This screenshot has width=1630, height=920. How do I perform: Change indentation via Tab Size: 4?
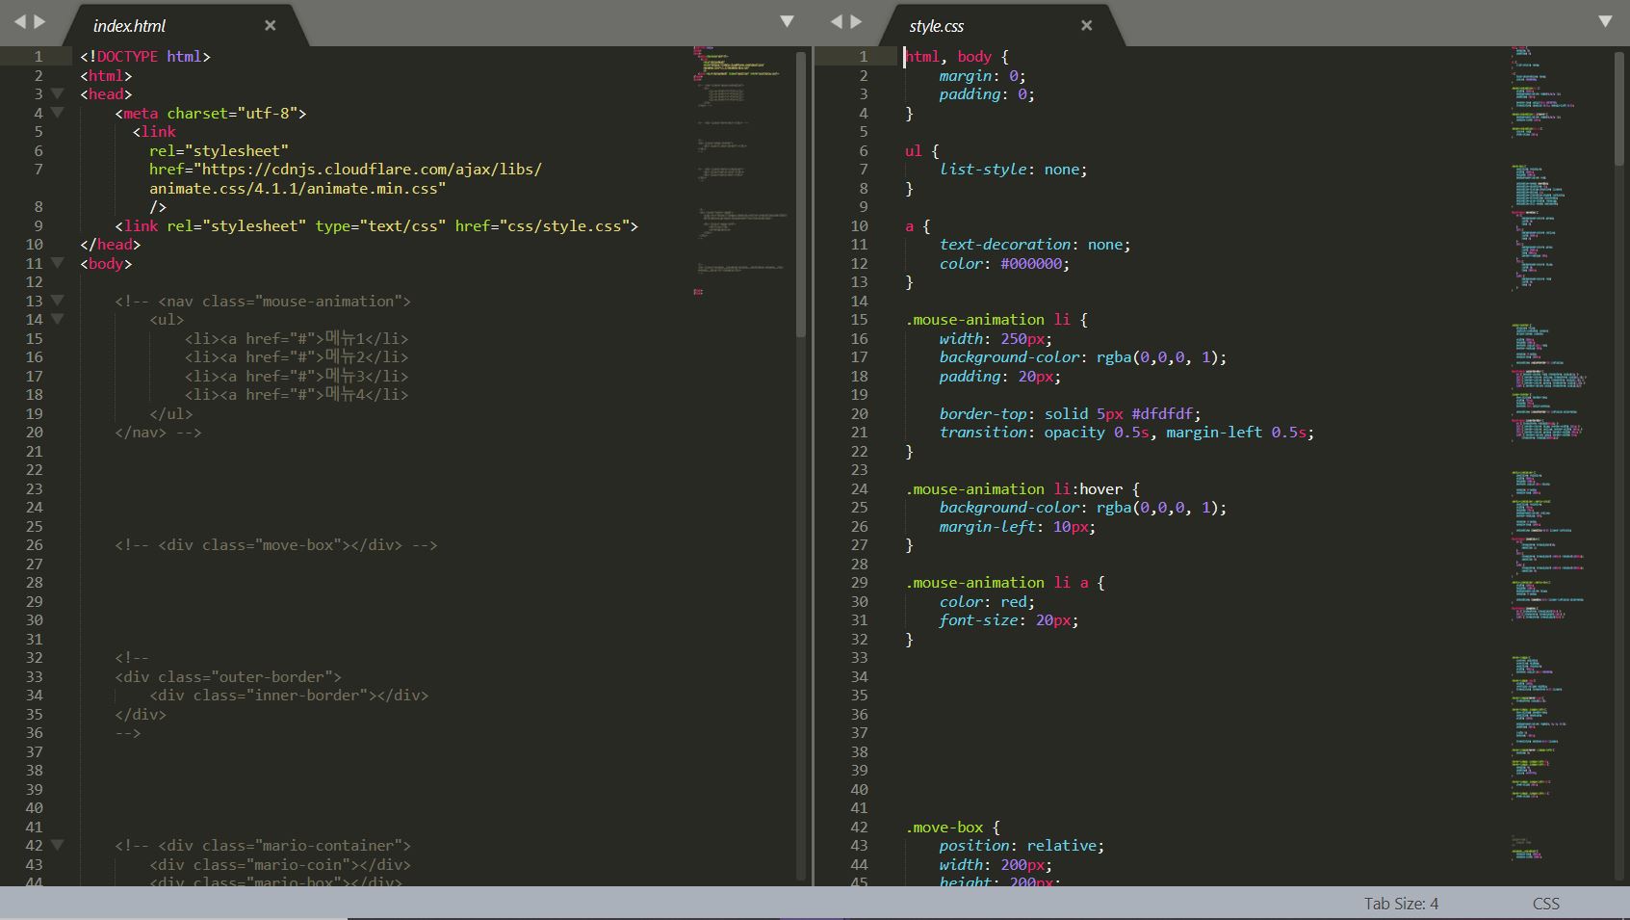[1401, 904]
